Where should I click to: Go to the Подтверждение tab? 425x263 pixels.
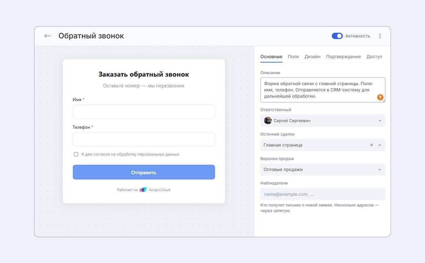pos(343,56)
